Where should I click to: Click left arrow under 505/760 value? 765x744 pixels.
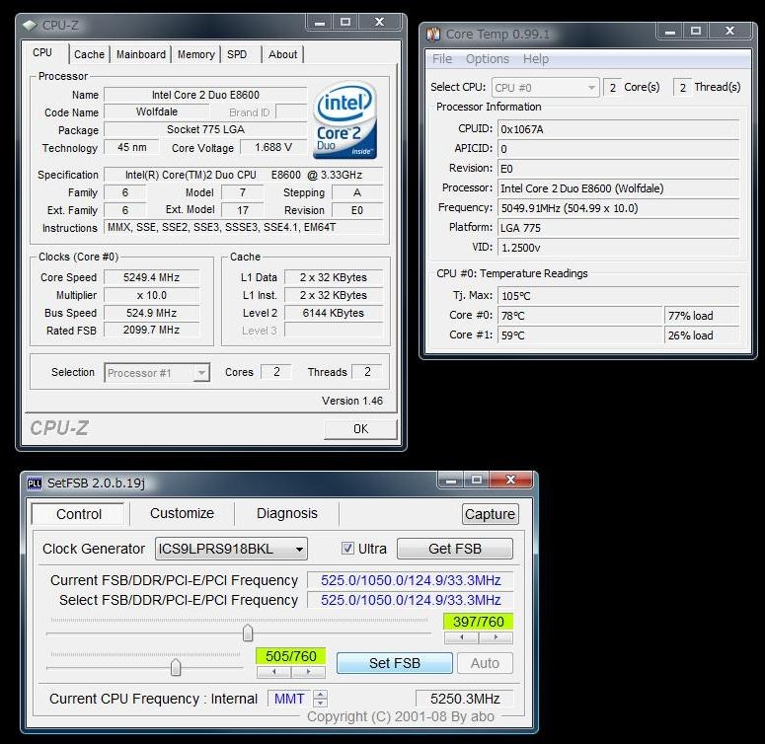click(x=273, y=672)
